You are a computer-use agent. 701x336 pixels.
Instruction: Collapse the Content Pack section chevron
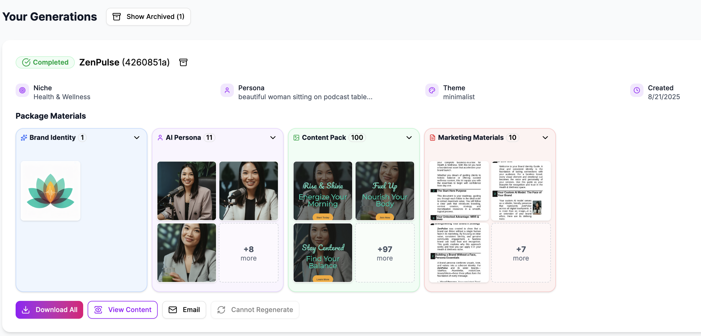(x=409, y=138)
